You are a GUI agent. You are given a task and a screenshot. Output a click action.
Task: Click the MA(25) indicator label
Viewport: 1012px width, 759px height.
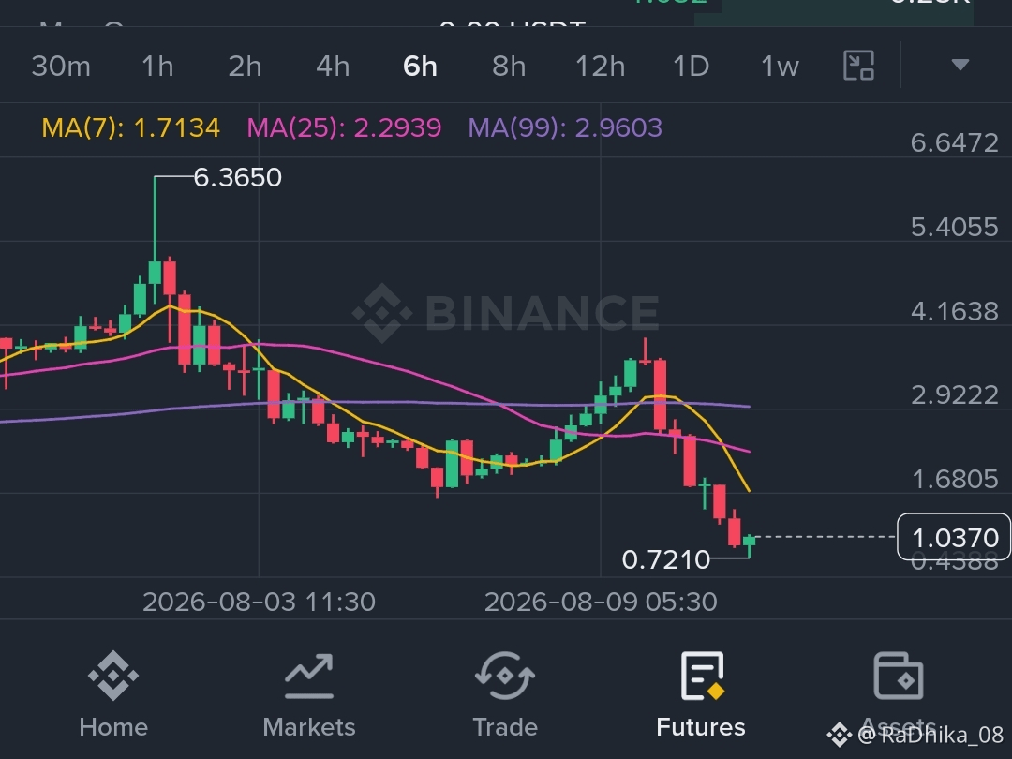pos(344,127)
